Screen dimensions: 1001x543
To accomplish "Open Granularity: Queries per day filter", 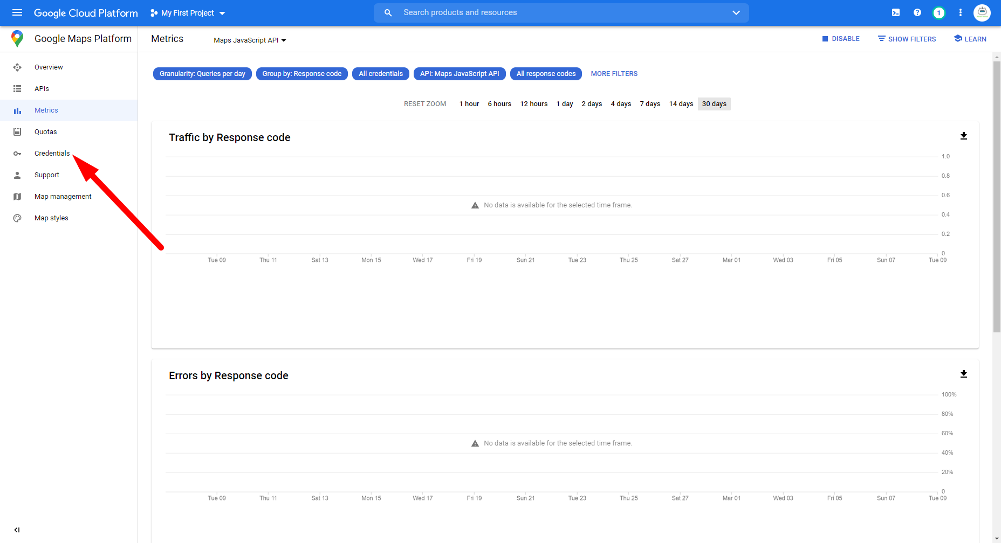I will point(202,74).
